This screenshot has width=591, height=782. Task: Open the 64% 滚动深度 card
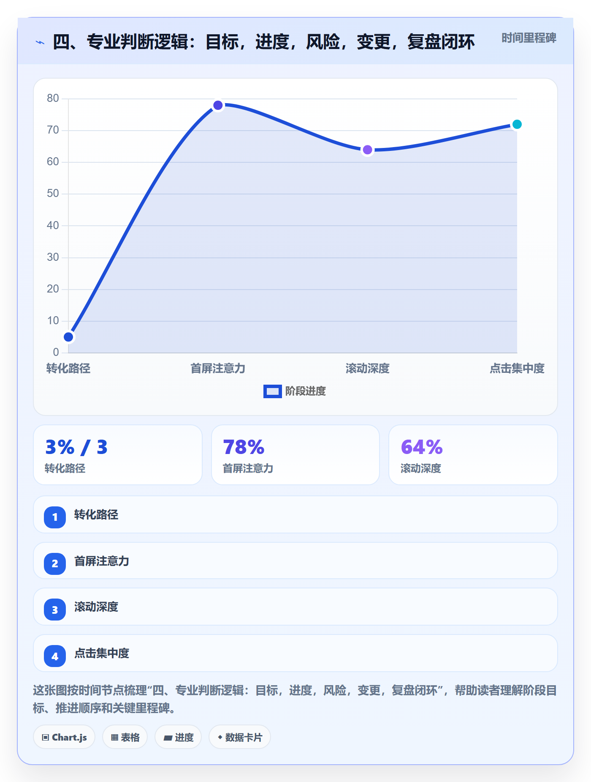click(473, 455)
